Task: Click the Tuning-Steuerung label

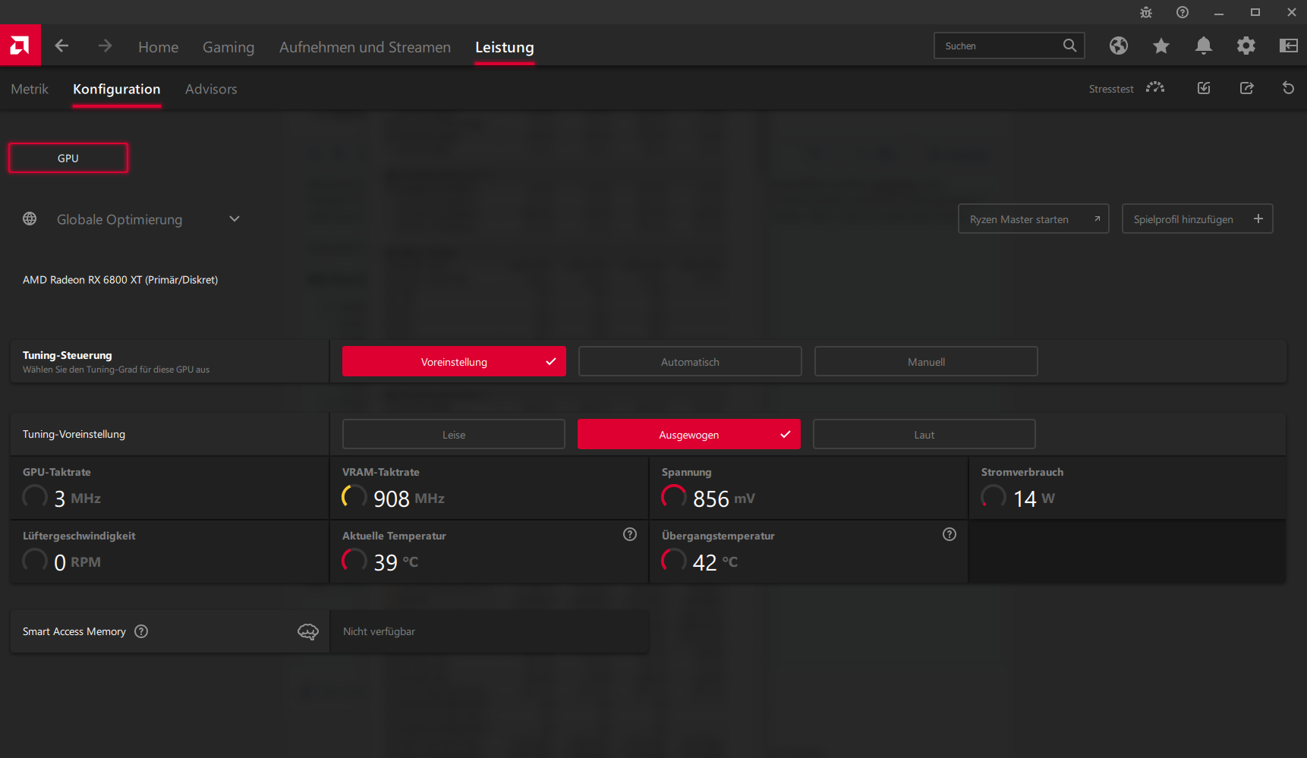Action: pos(68,355)
